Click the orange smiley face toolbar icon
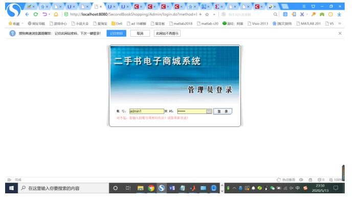The width and height of the screenshot is (360, 200). point(331,14)
